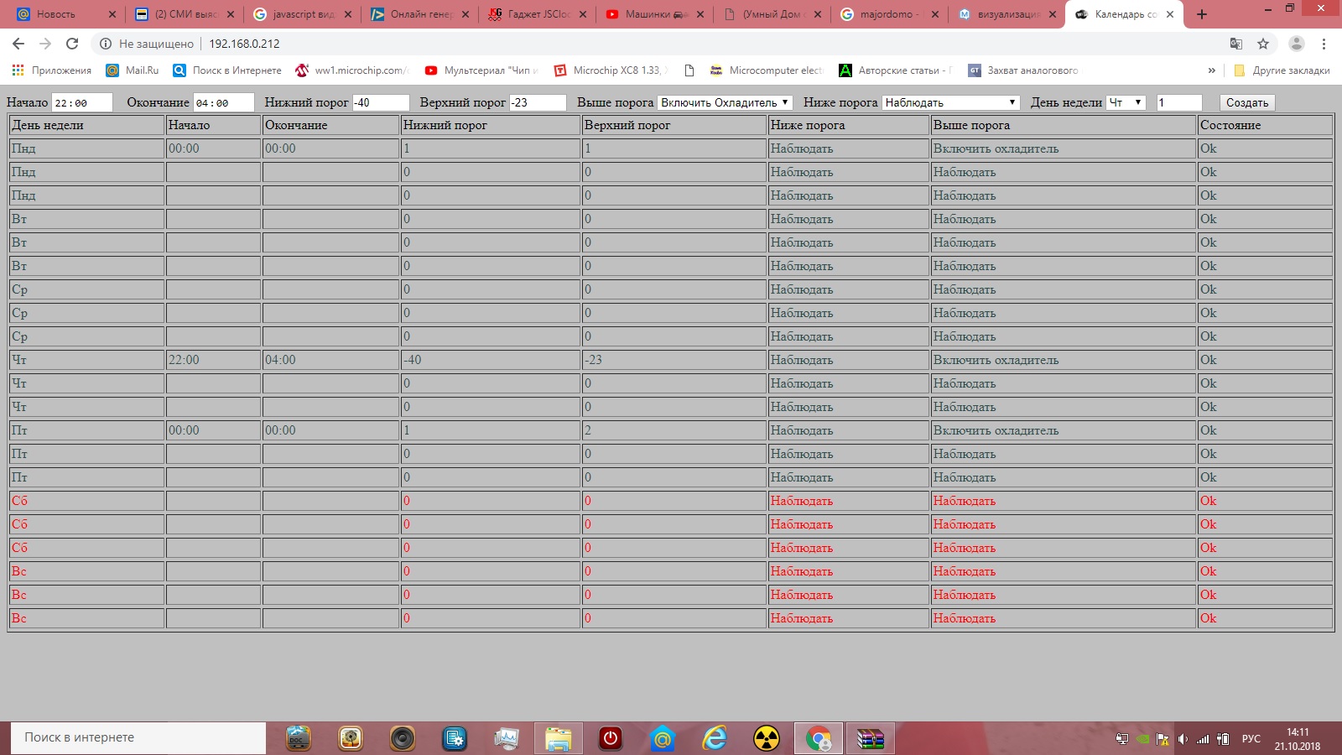Open the 'Мультсериал Чип' YouTube bookmark
The height and width of the screenshot is (755, 1342).
point(481,70)
